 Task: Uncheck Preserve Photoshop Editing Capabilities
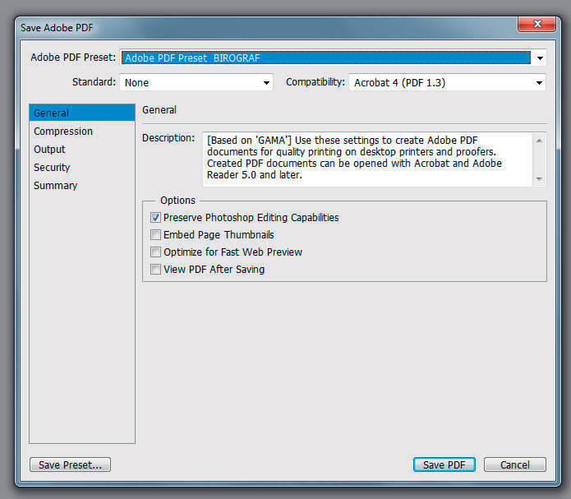point(156,218)
